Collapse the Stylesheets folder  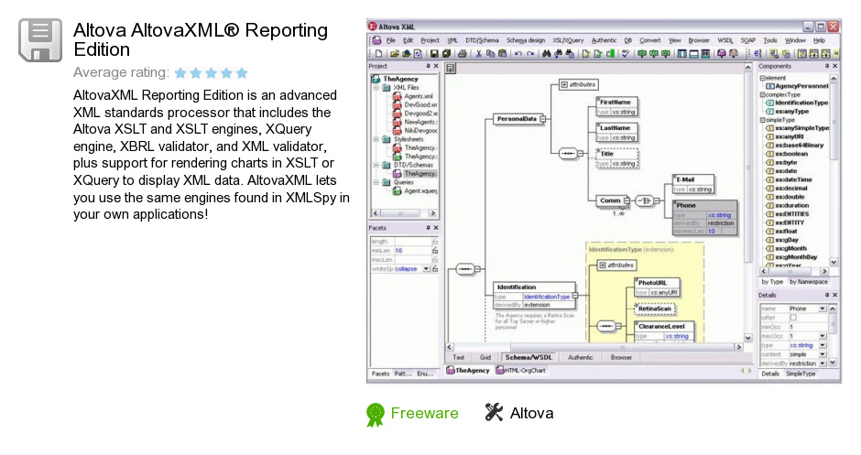click(x=376, y=139)
